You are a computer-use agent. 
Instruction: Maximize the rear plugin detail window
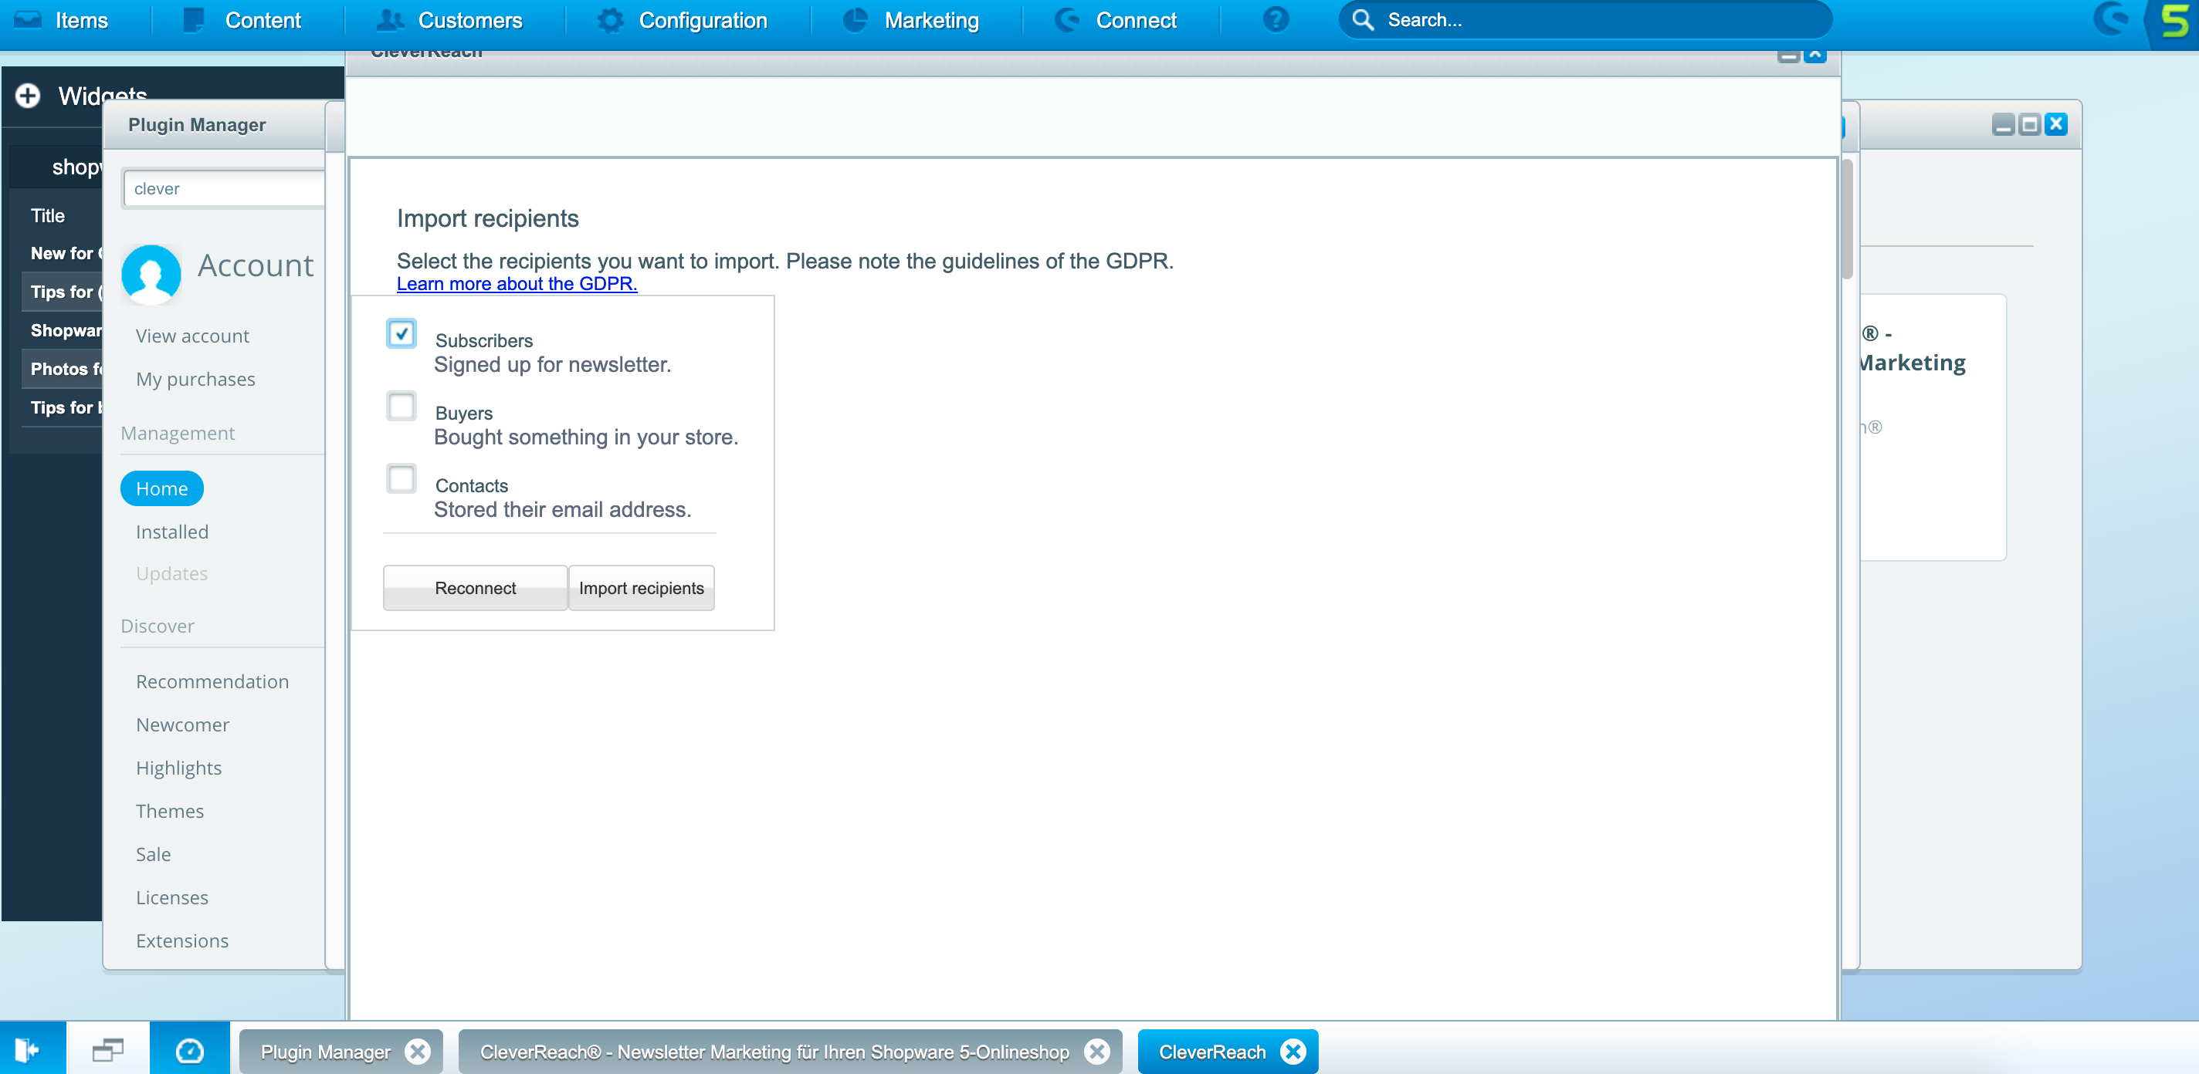click(2030, 124)
